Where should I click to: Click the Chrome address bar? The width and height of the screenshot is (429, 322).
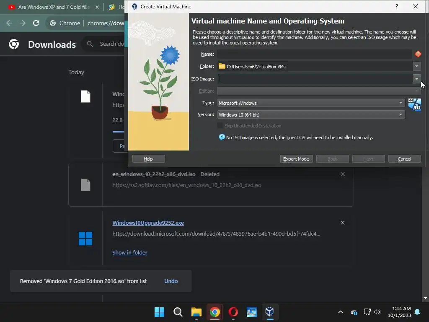[105, 23]
